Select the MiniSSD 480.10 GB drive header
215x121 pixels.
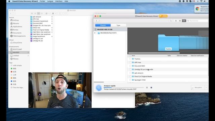[110, 29]
